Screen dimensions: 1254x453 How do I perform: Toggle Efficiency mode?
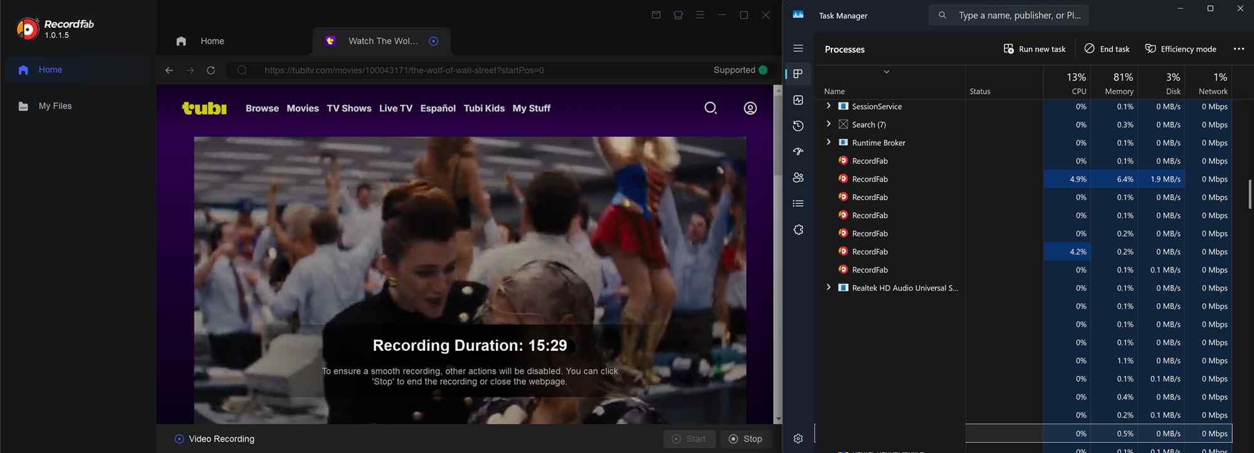(1181, 49)
